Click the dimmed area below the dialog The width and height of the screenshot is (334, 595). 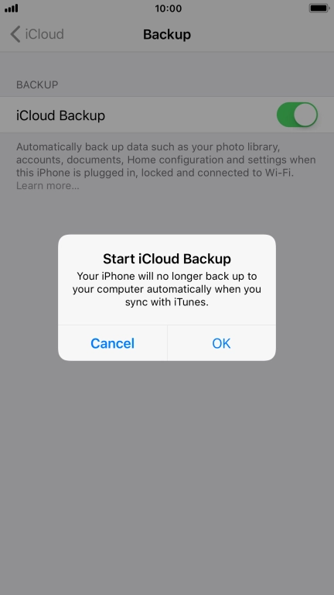[x=167, y=474]
